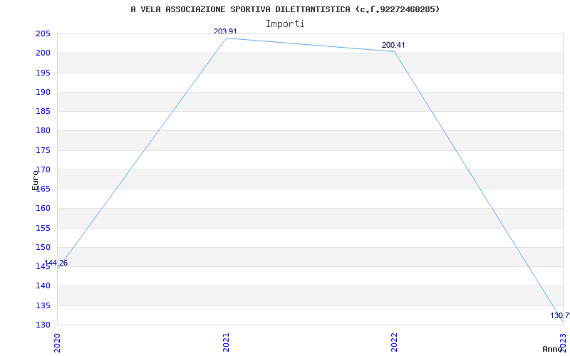570x356 pixels.
Task: Click the 160 y-axis tick label
Action: coord(43,209)
